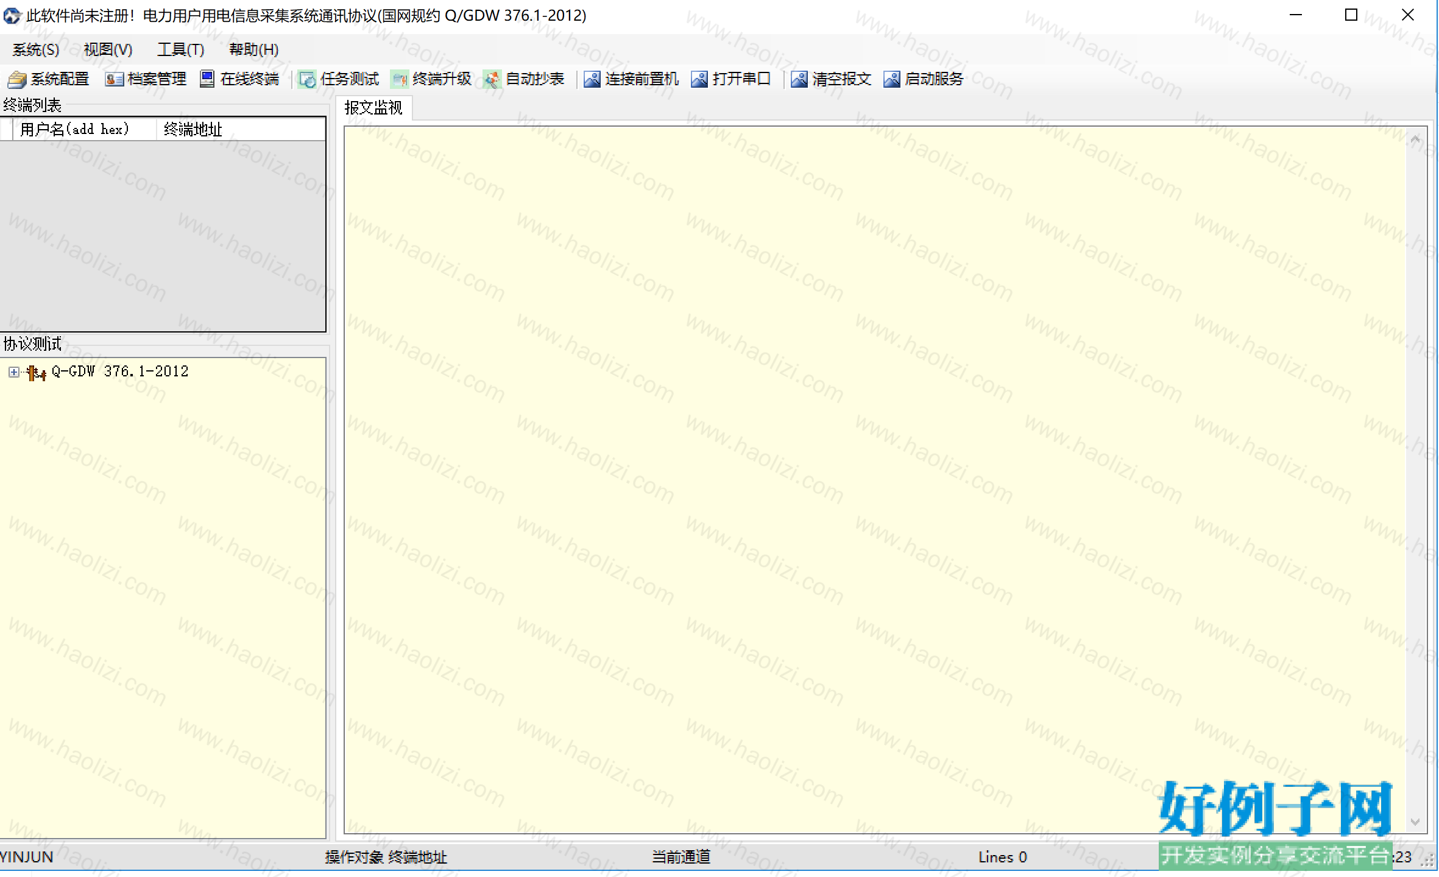Click the 操作对象 终端地址 status text

click(x=386, y=858)
